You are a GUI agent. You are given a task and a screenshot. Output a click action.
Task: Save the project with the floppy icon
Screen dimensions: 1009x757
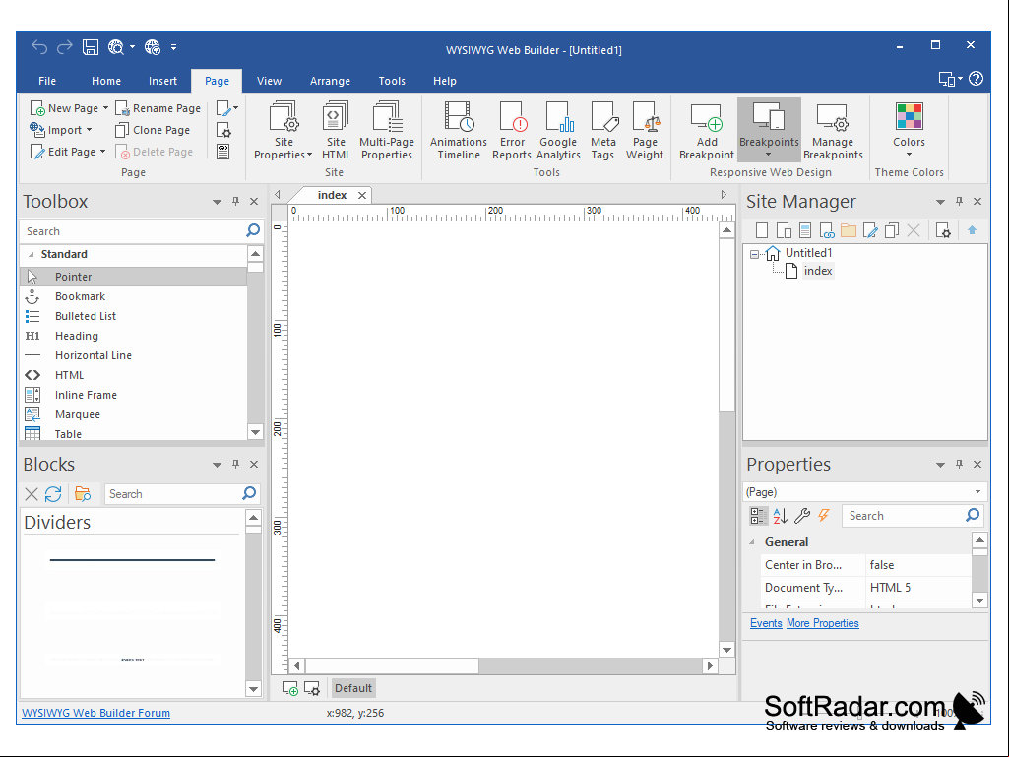tap(91, 47)
